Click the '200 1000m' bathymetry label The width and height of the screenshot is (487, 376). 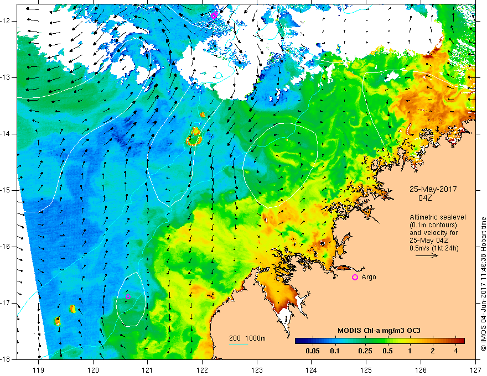247,338
